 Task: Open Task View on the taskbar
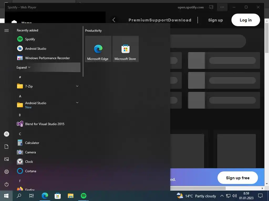(x=32, y=196)
